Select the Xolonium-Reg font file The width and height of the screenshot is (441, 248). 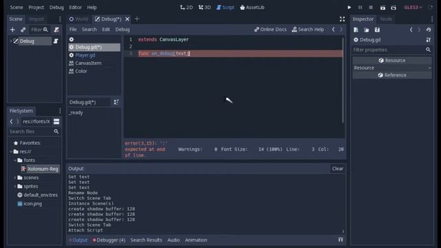coord(40,169)
